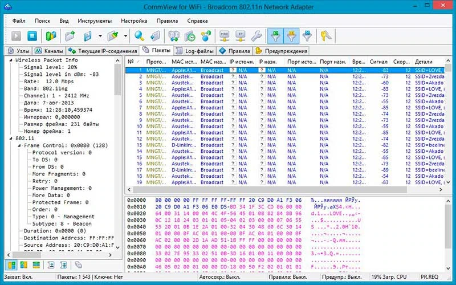Image resolution: width=456 pixels, height=285 pixels.
Task: Open the dropdown arrow beside the brush icon
Action: pyautogui.click(x=125, y=36)
